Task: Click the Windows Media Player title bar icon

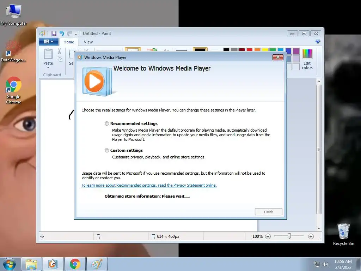Action: (80, 58)
